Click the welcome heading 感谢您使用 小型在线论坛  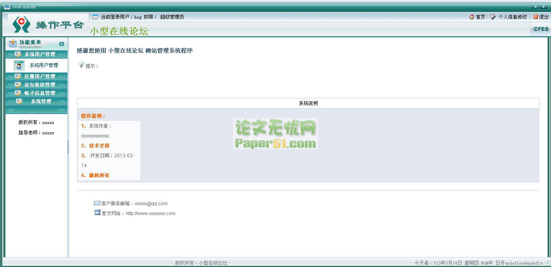click(135, 51)
